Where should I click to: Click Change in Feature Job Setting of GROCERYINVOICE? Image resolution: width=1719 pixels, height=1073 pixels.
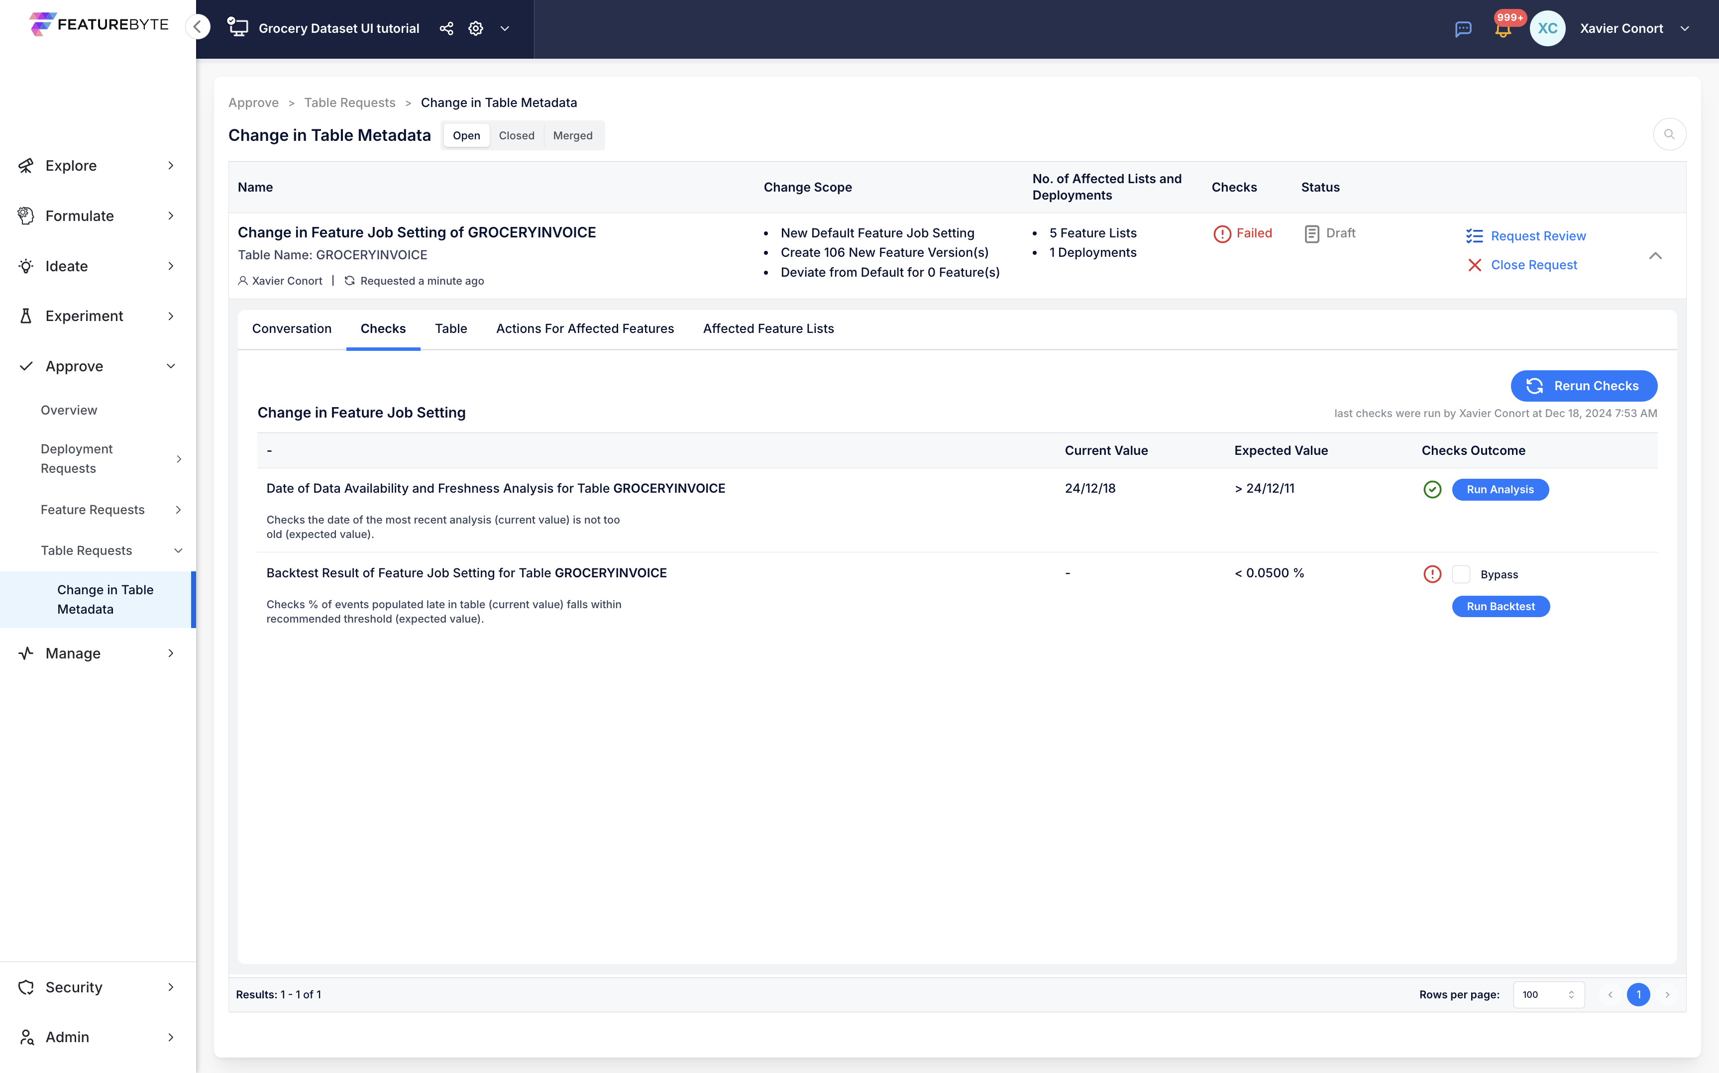click(417, 233)
